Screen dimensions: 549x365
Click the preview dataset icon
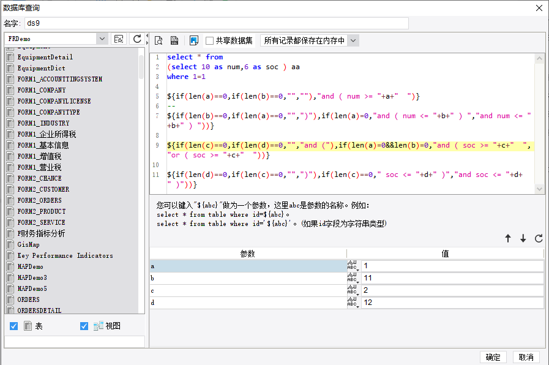pyautogui.click(x=159, y=40)
